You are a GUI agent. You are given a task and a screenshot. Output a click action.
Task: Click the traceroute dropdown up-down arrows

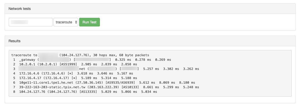point(76,22)
